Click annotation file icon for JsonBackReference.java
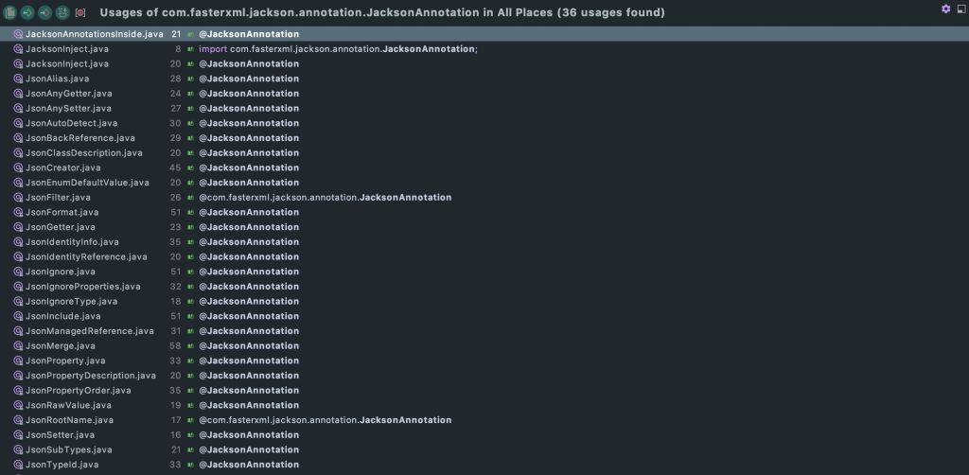Viewport: 969px width, 475px height. [x=18, y=138]
